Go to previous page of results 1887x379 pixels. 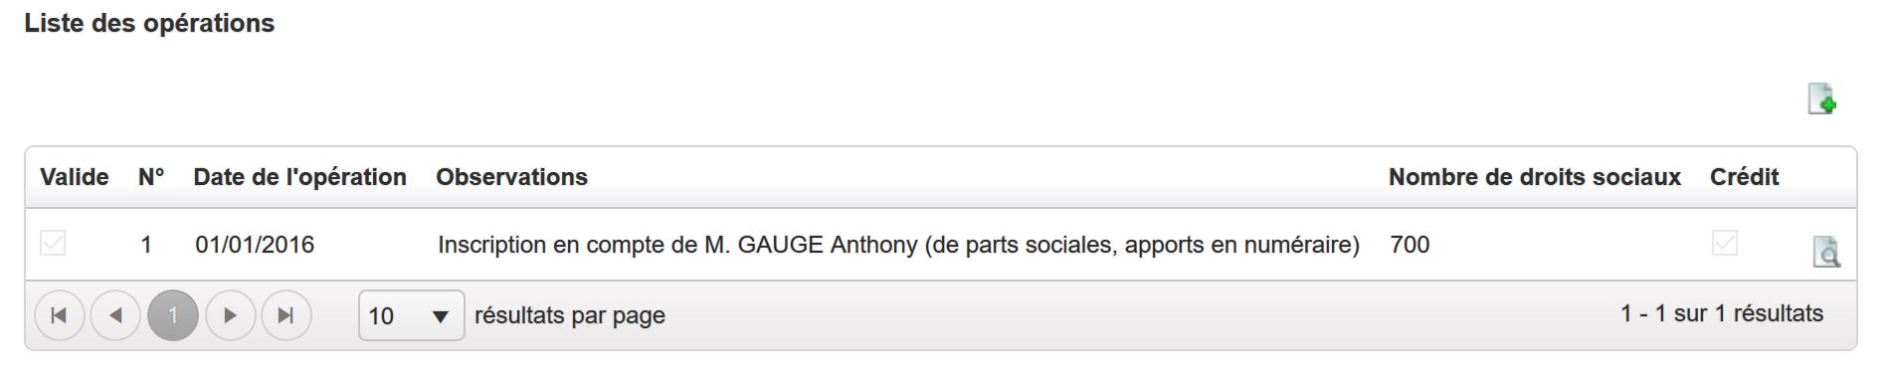[x=115, y=315]
